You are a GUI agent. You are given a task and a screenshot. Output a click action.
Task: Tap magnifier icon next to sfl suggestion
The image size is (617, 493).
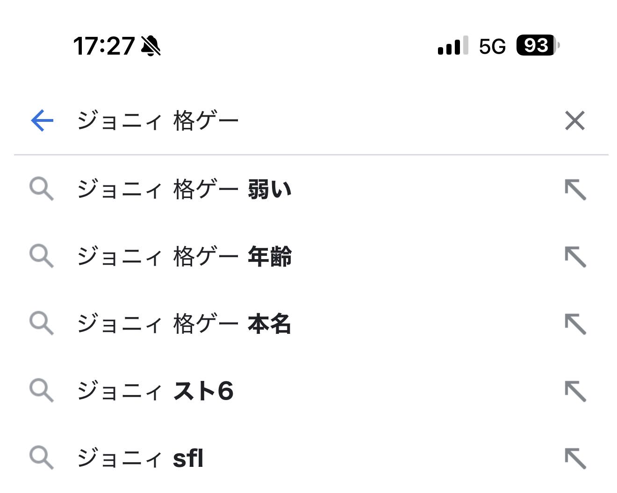pos(41,458)
